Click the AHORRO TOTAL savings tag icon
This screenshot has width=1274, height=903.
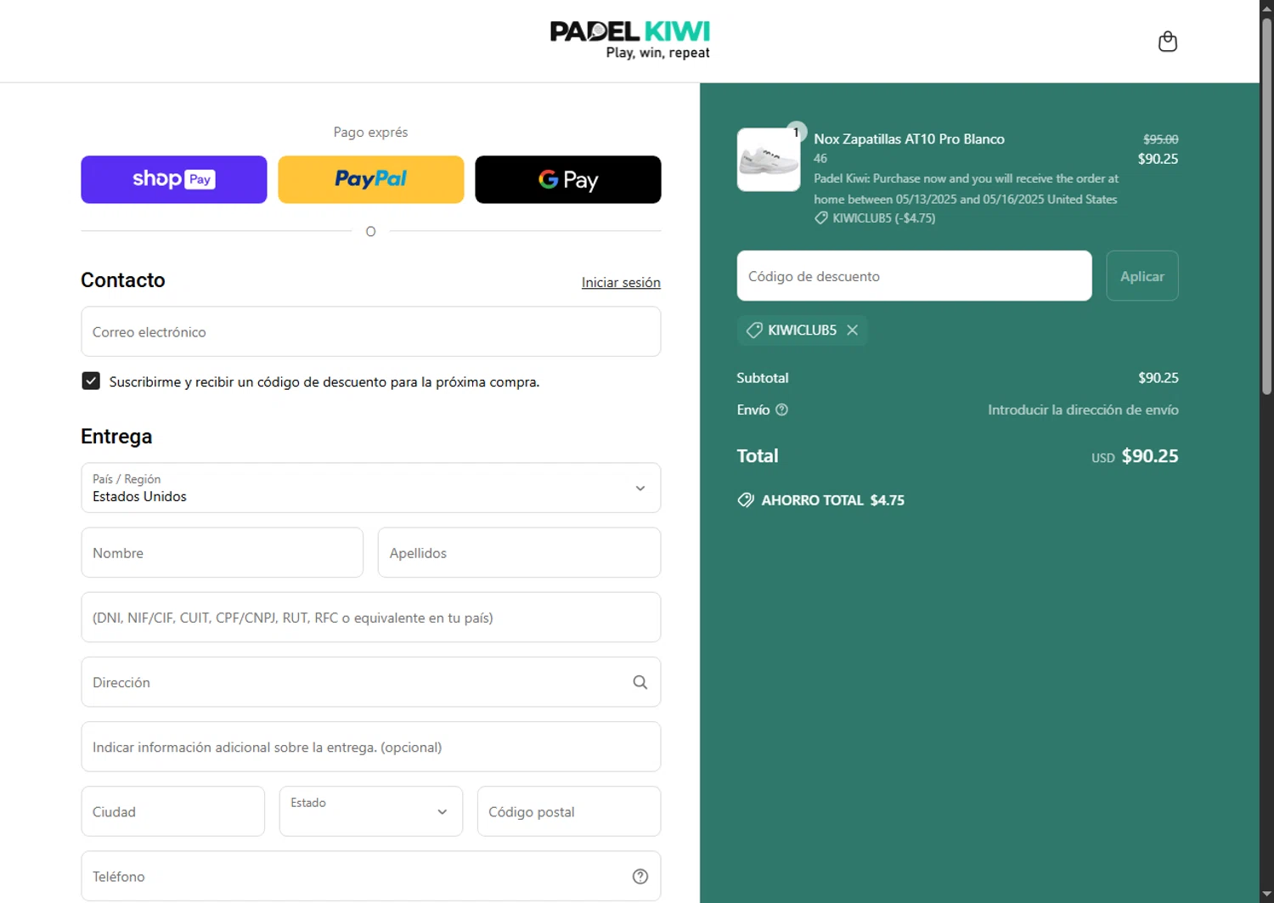pyautogui.click(x=746, y=500)
